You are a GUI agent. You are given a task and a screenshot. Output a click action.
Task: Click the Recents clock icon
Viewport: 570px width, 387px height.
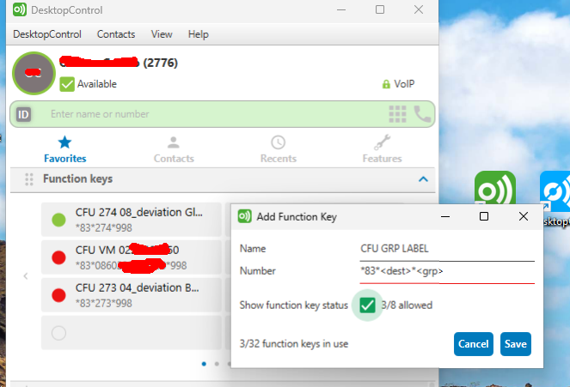[x=278, y=142]
